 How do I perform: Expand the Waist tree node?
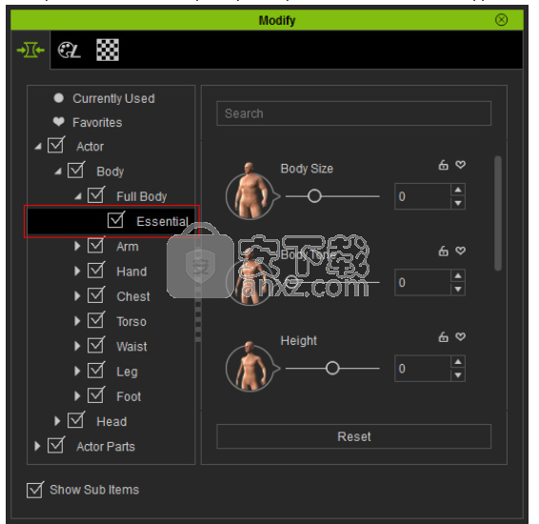tap(77, 346)
